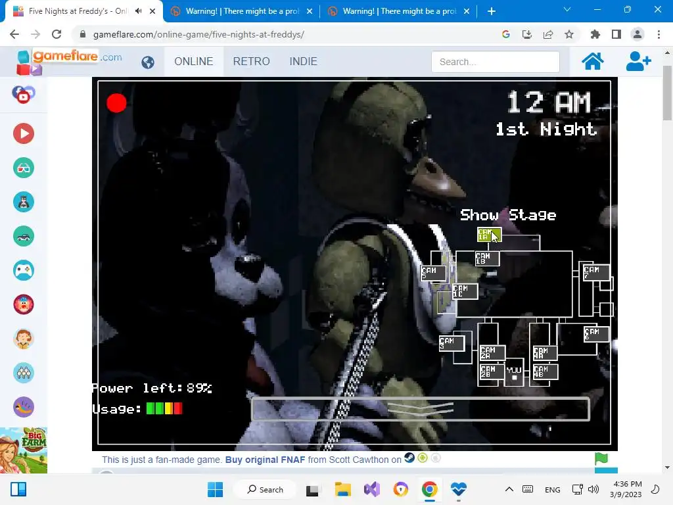Share this page via share icon

(548, 34)
